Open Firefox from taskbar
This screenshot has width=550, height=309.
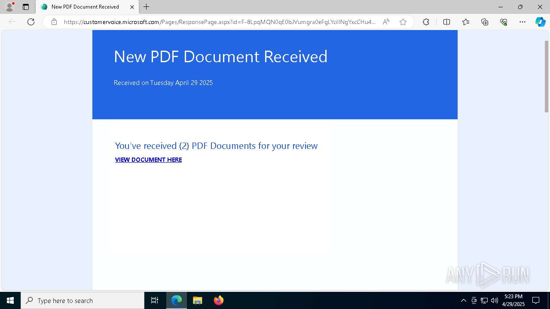(218, 300)
